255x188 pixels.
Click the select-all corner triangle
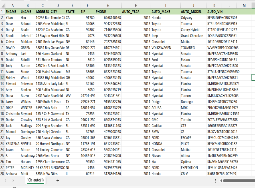[x=3, y=6]
